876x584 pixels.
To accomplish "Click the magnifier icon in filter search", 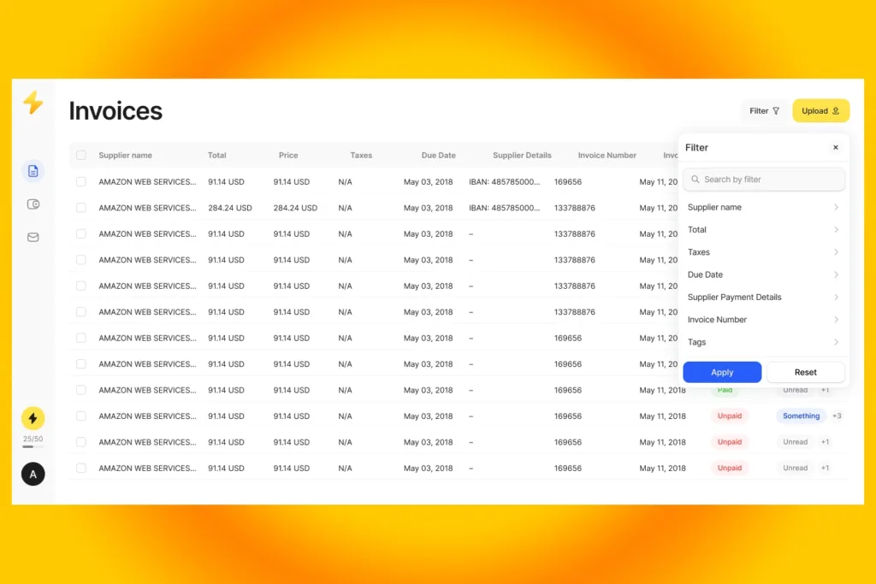I will [695, 180].
